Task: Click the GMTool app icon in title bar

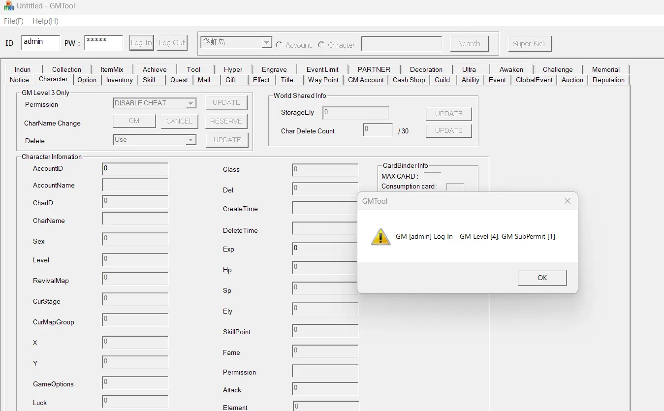Action: [x=8, y=6]
